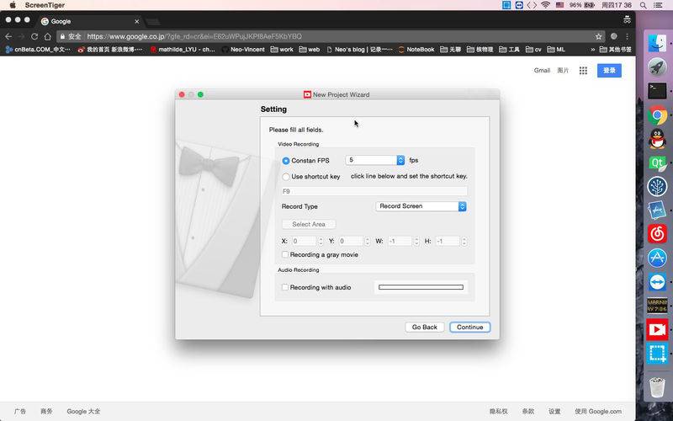Reload the Google page

click(34, 36)
